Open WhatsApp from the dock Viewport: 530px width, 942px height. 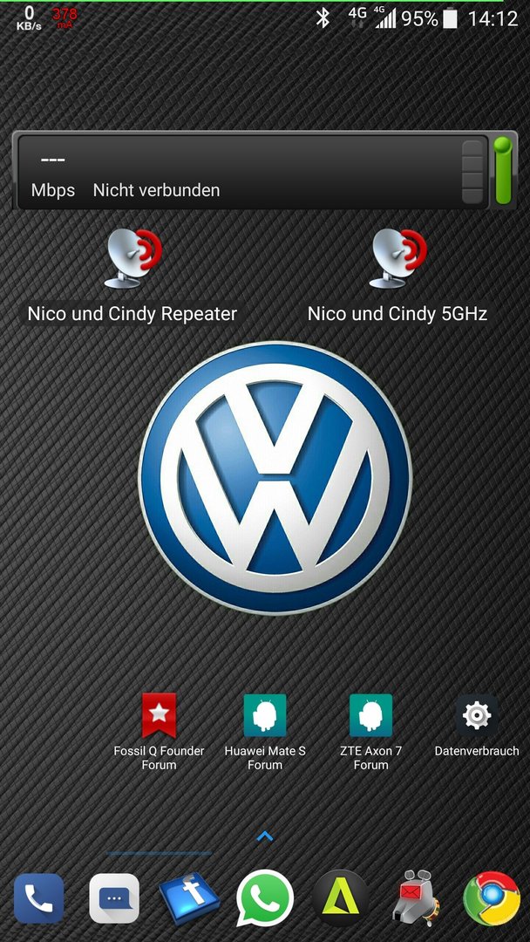click(265, 898)
